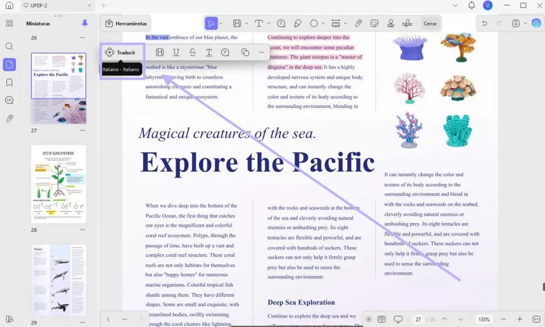Click the Cerrar button
Viewport: 545px width, 327px height.
pyautogui.click(x=430, y=23)
